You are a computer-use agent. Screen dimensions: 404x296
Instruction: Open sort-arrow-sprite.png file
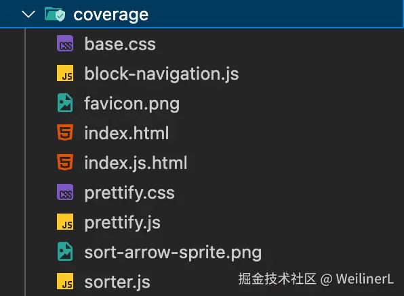[x=173, y=253]
